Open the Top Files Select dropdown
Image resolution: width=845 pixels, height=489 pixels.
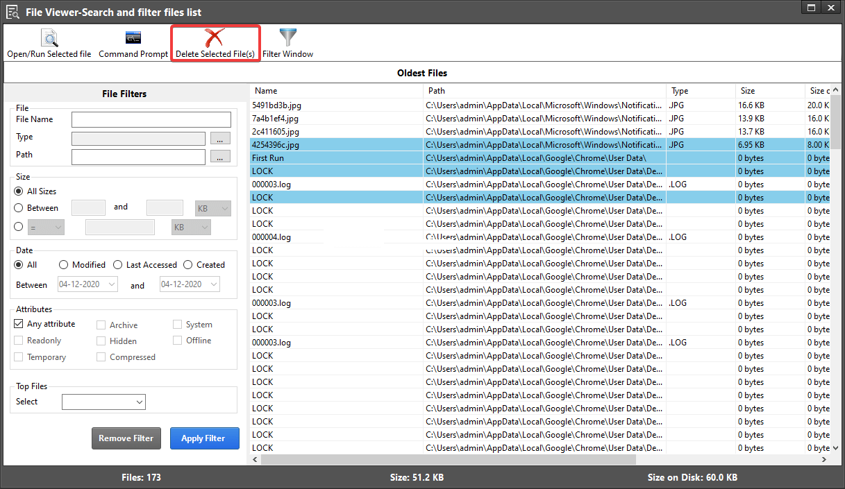click(x=103, y=402)
